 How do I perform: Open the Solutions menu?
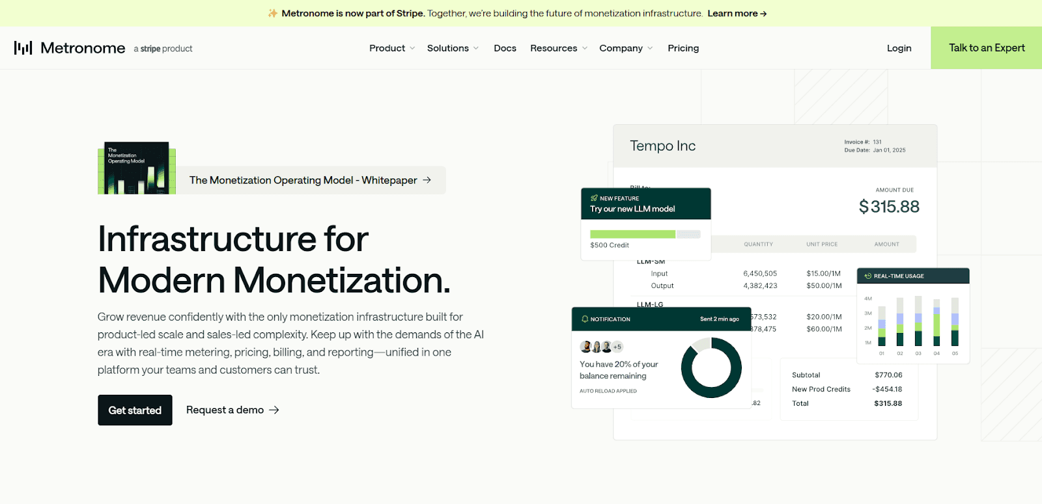tap(448, 48)
